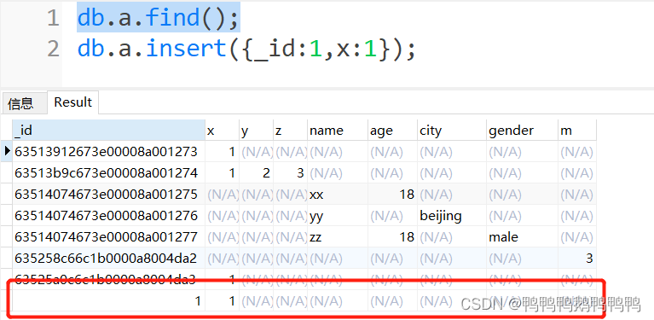Select cell 63514074673e00008a001276

click(108, 216)
